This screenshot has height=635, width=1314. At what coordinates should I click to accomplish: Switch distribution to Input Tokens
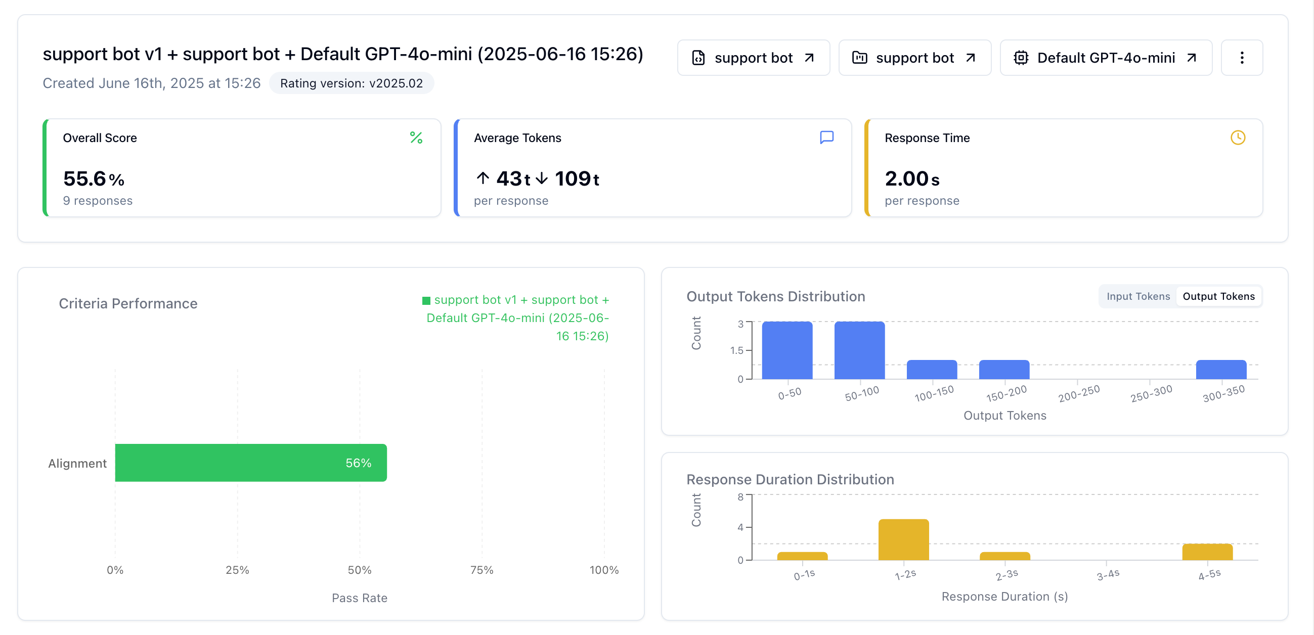tap(1138, 296)
